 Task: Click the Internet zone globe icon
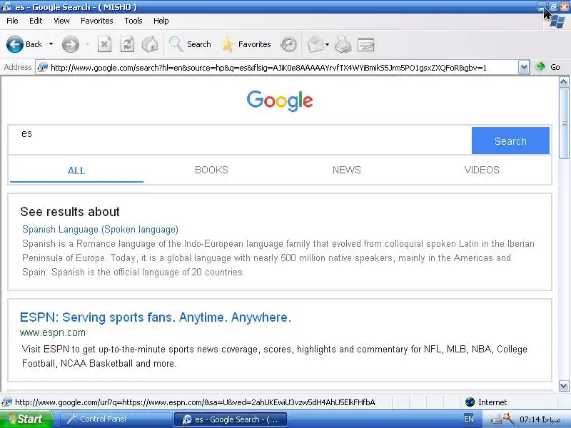click(x=470, y=402)
